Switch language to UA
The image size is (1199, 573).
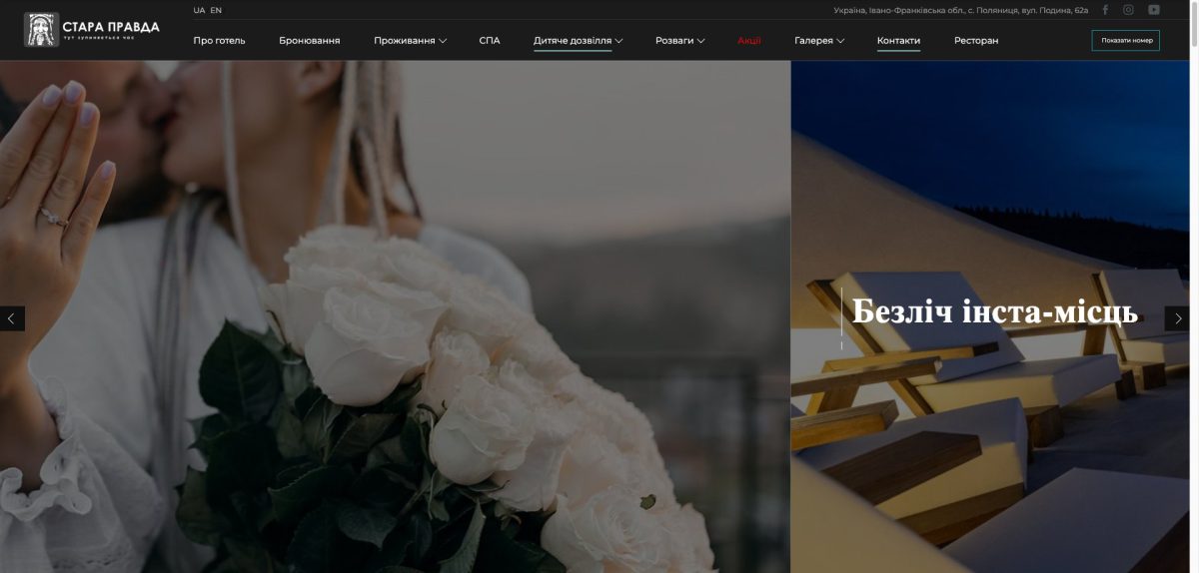199,10
